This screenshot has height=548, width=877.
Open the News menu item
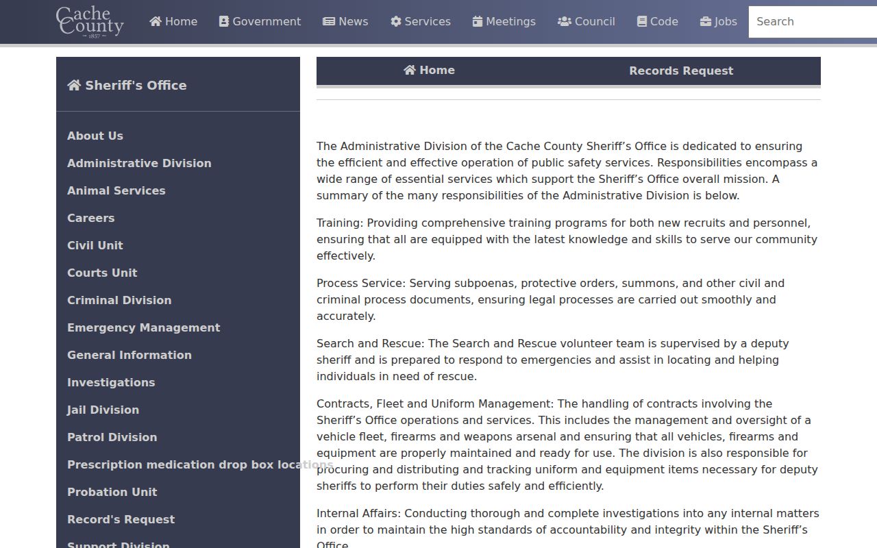pyautogui.click(x=345, y=21)
